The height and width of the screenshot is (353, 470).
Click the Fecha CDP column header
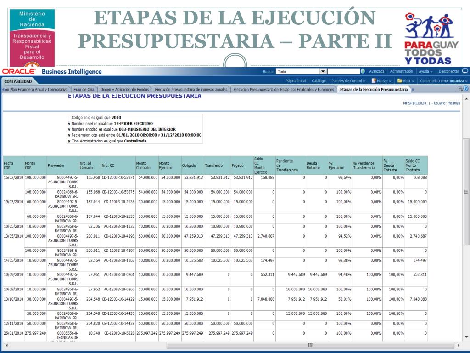point(13,165)
